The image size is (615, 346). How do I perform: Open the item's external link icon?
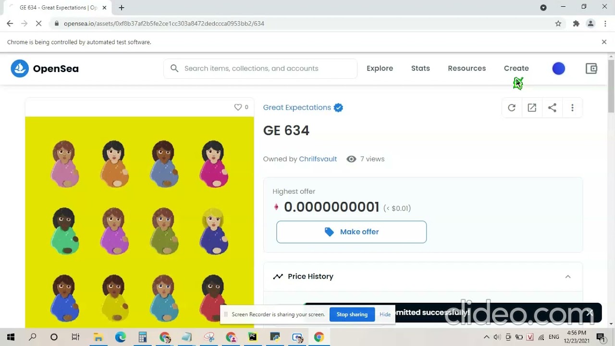[532, 108]
